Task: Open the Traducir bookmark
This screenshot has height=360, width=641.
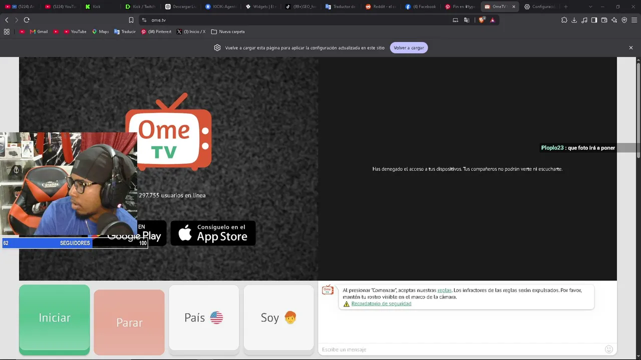Action: 125,31
